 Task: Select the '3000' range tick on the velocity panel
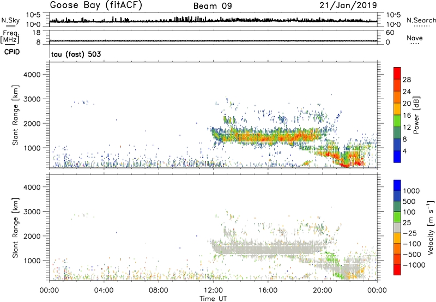(32, 212)
